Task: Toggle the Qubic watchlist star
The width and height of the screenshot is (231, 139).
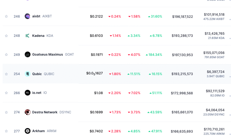Action: click(x=6, y=74)
